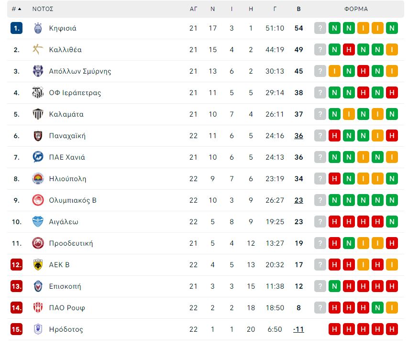Click the Καλλιθέα team logo
The image size is (408, 347).
(38, 49)
